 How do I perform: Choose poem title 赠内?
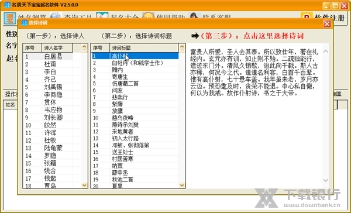pos(118,70)
